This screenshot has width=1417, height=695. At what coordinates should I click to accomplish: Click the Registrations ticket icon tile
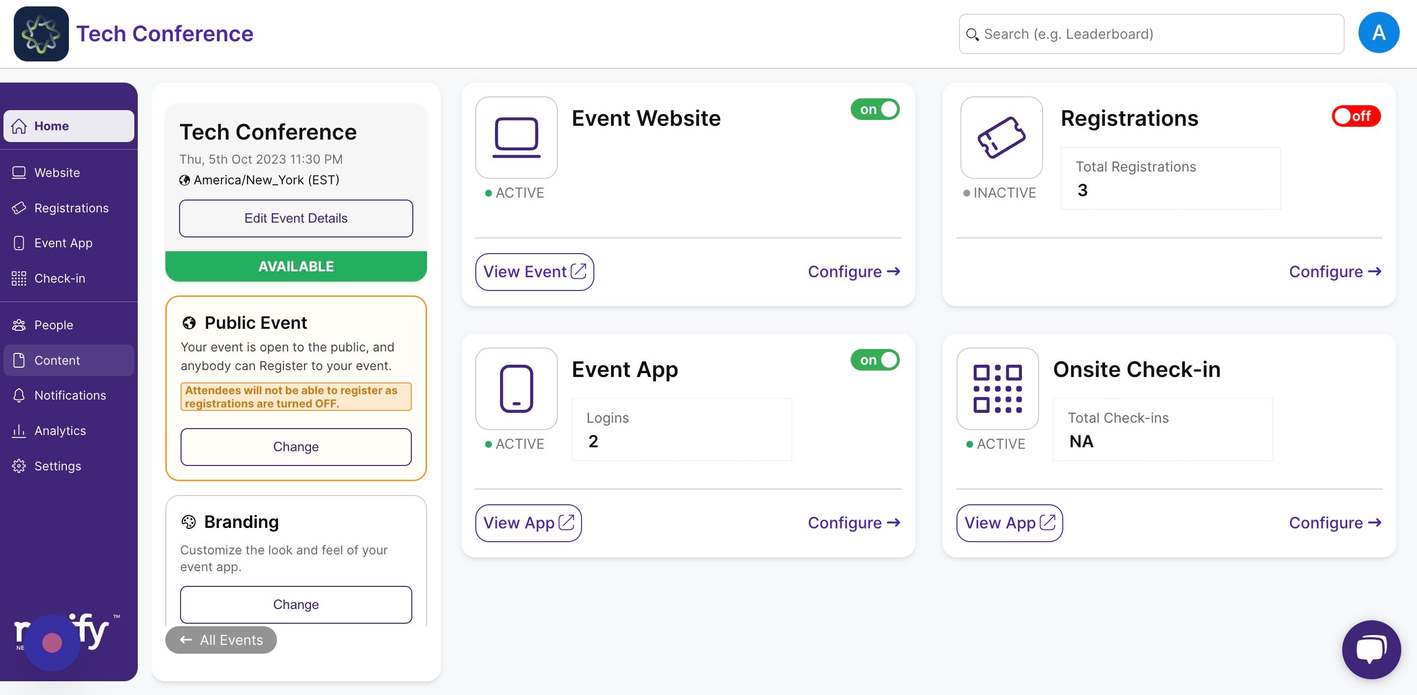pos(1001,137)
